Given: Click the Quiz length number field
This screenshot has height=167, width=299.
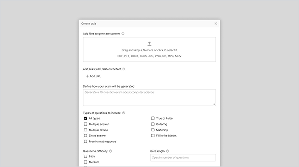Looking at the screenshot, I should click(x=183, y=158).
